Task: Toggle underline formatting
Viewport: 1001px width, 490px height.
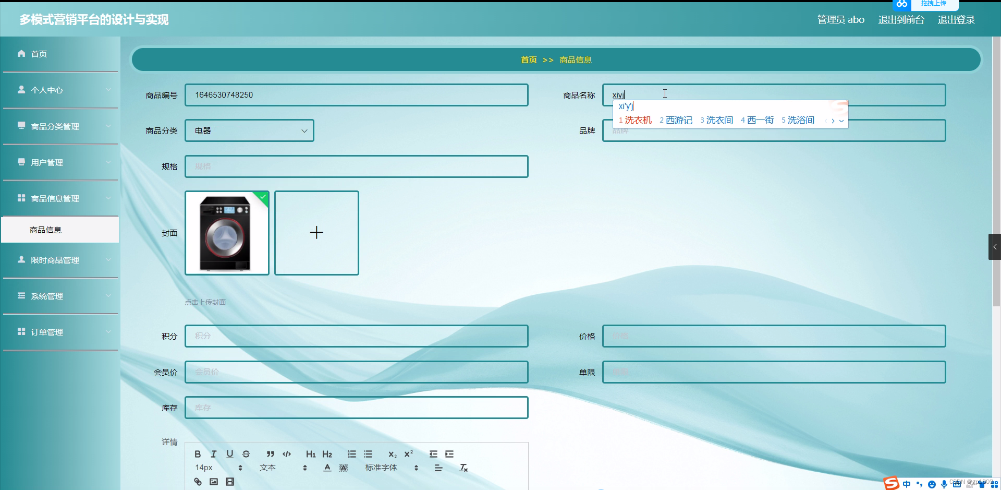Action: click(229, 455)
